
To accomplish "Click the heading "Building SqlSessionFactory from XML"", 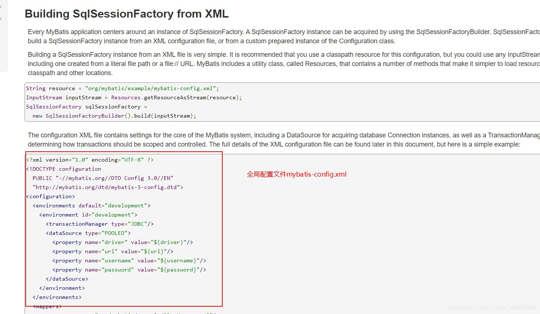I will (x=127, y=14).
